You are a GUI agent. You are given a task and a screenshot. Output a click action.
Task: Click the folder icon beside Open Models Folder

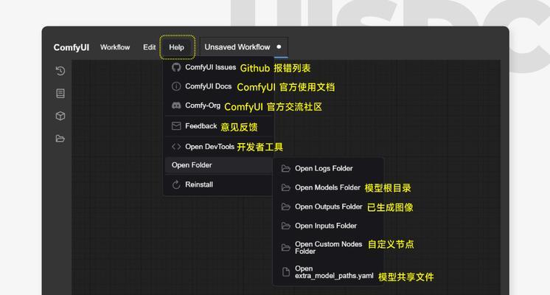click(286, 187)
